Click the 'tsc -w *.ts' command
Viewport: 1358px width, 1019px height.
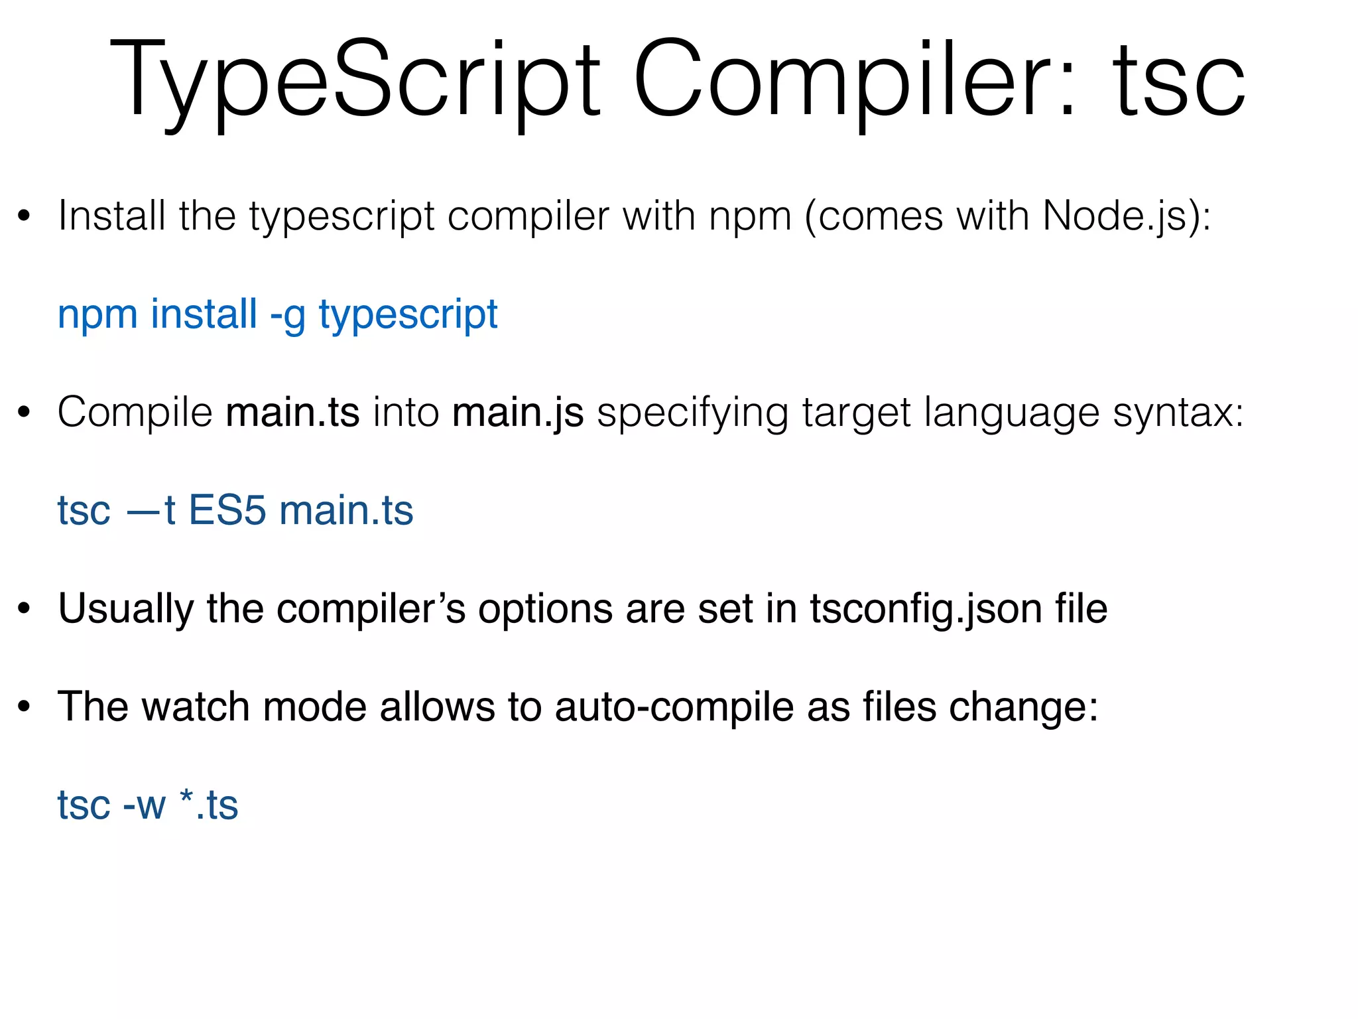147,805
